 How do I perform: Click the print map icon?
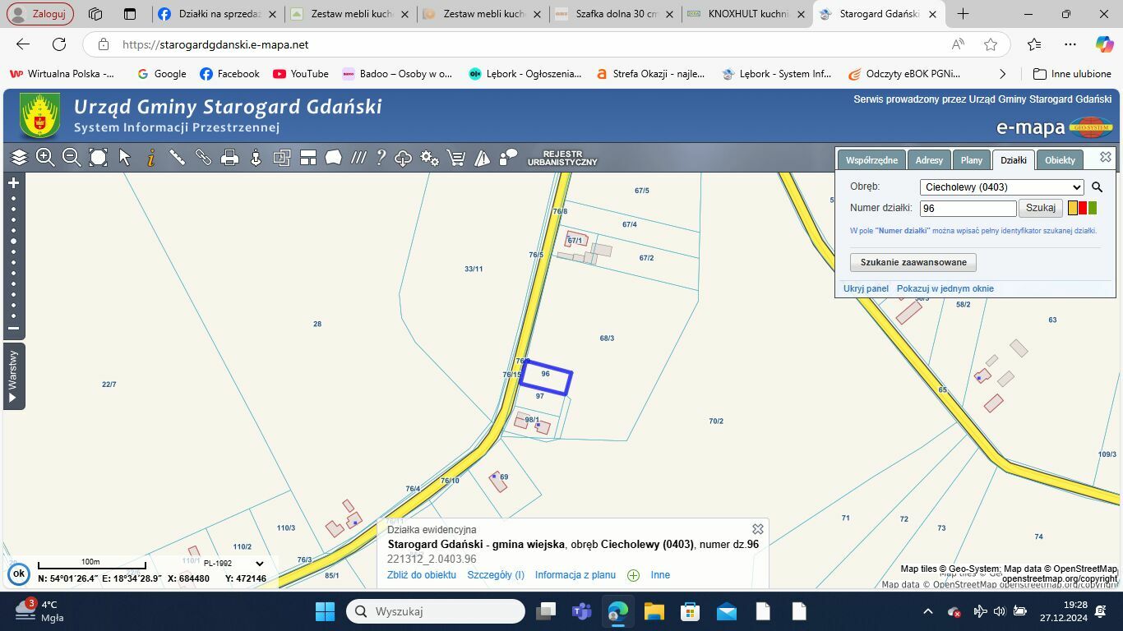[x=229, y=158]
